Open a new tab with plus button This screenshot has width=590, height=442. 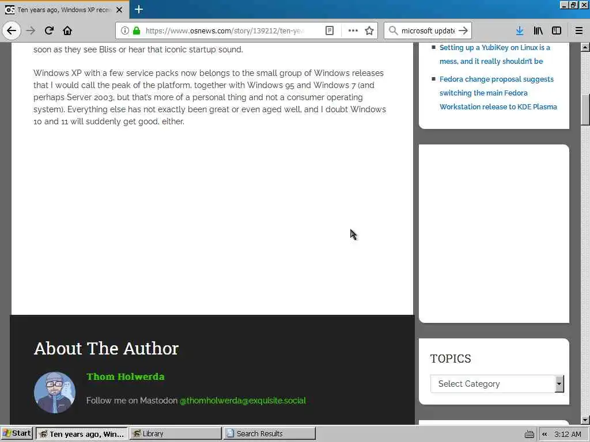click(x=138, y=9)
